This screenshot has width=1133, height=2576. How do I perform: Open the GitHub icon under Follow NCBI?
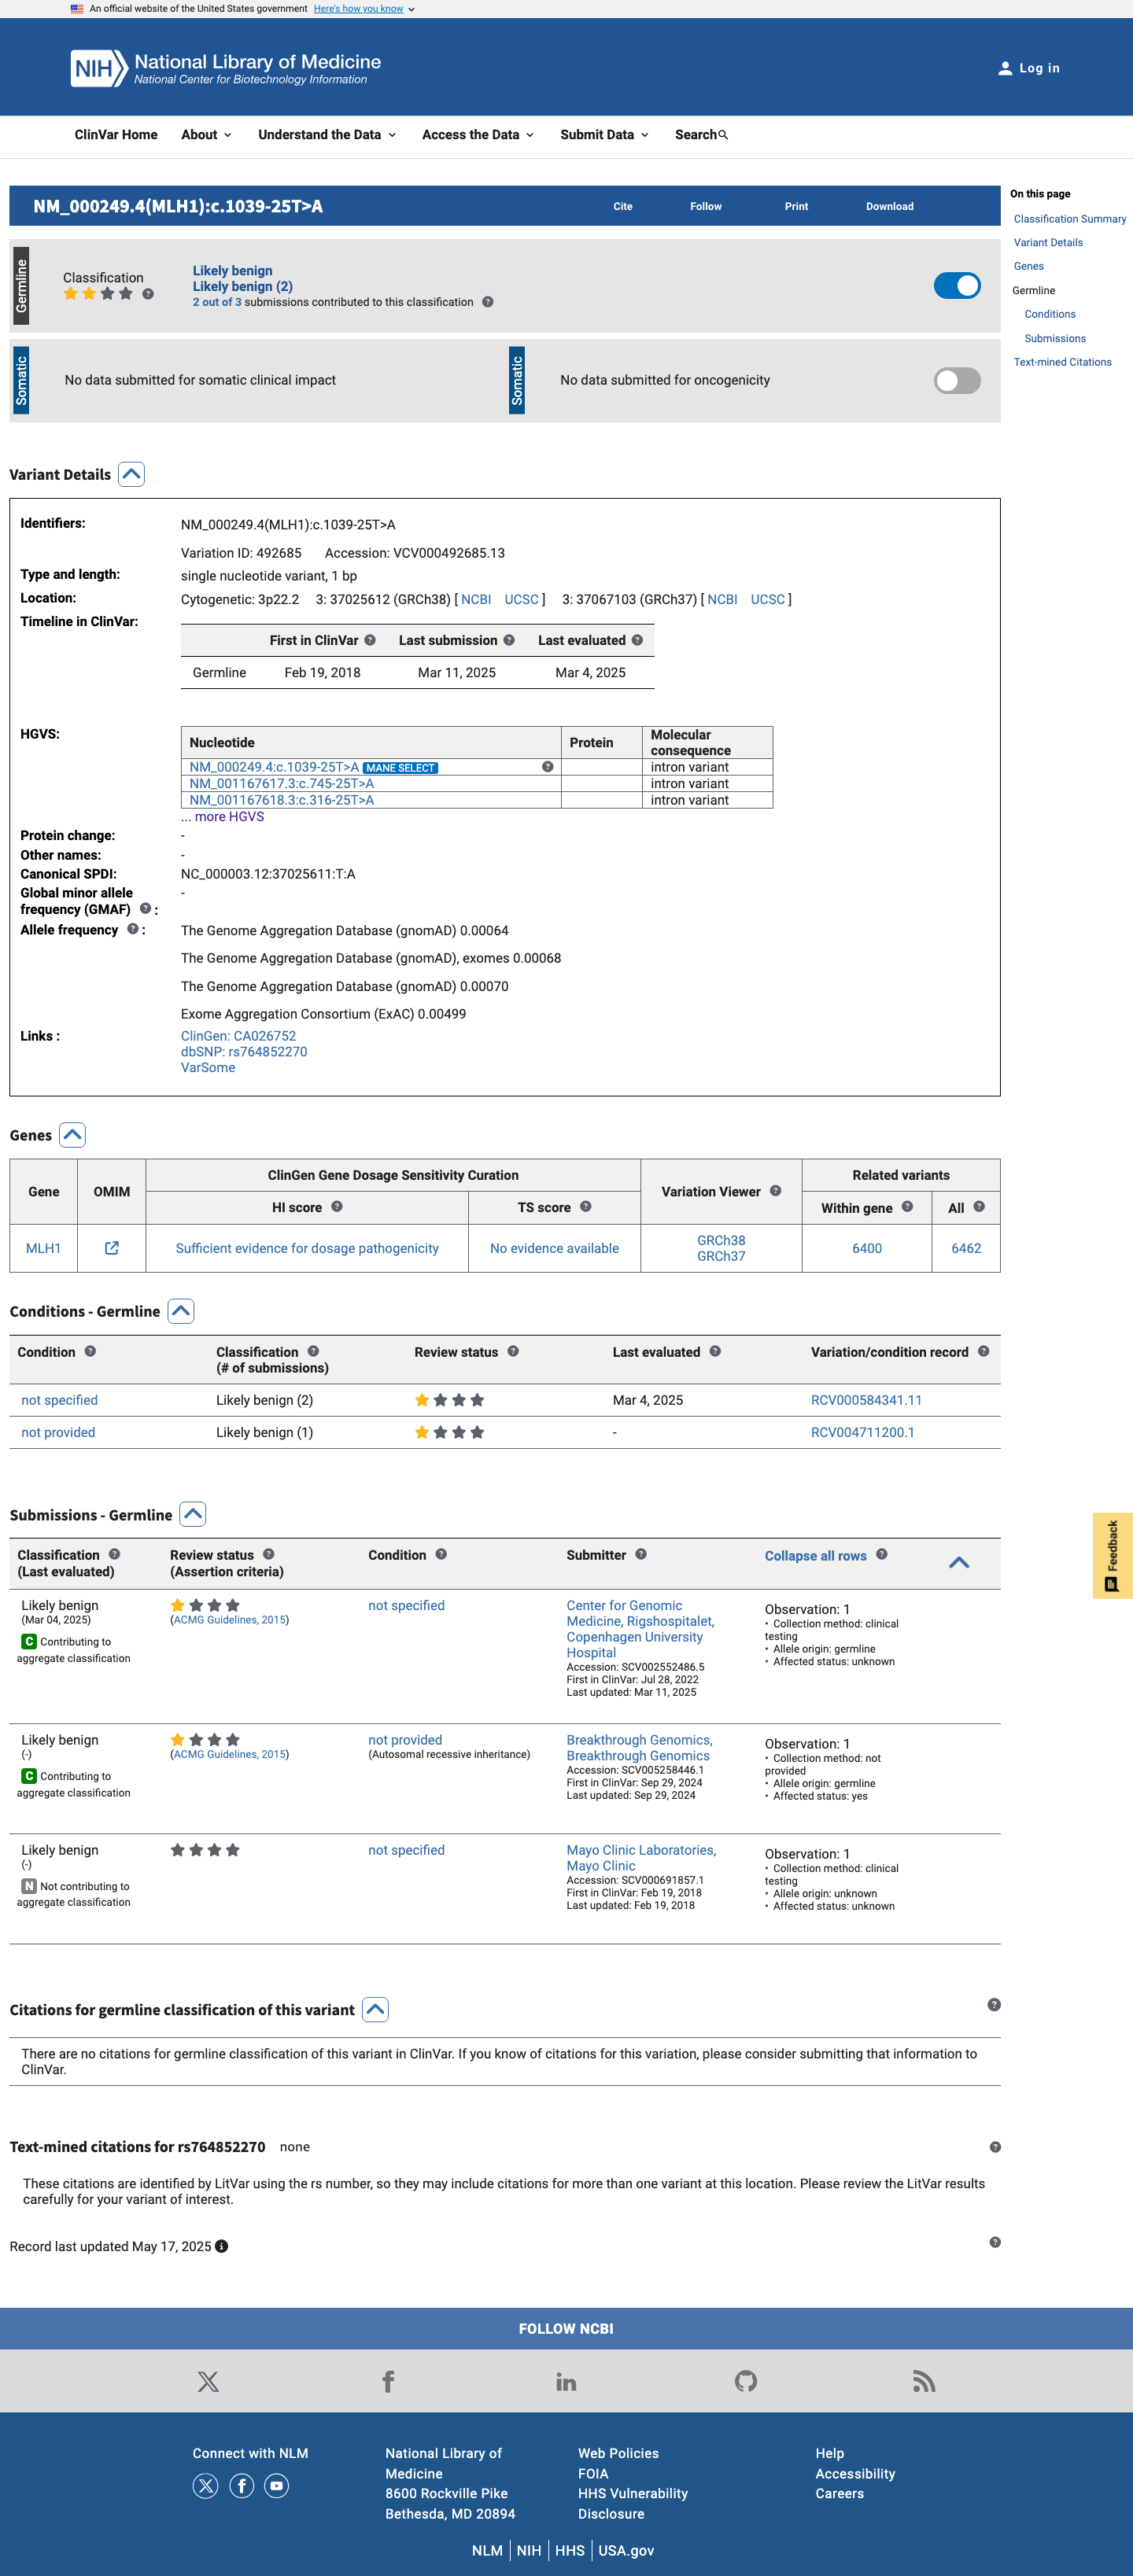746,2381
